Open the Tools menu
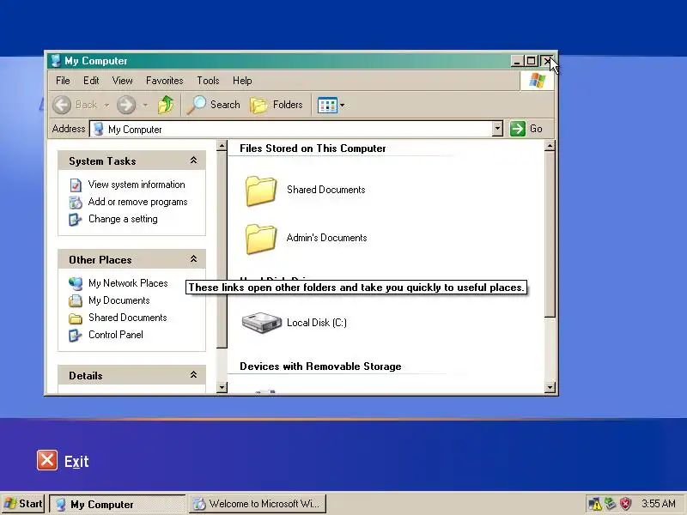This screenshot has height=515, width=687. coord(208,81)
